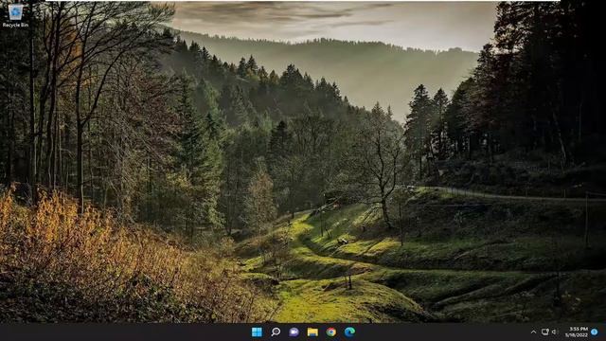
Task: Launch Microsoft Edge from the taskbar
Action: click(x=349, y=332)
